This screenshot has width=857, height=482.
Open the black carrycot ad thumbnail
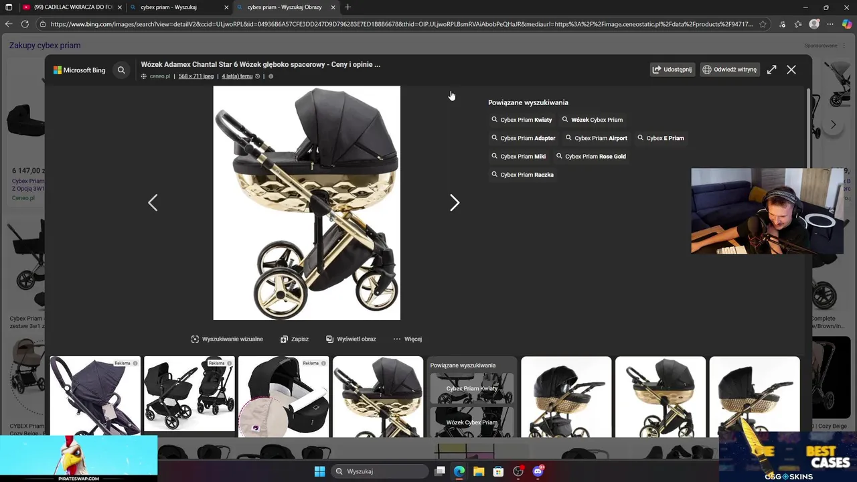tap(284, 396)
